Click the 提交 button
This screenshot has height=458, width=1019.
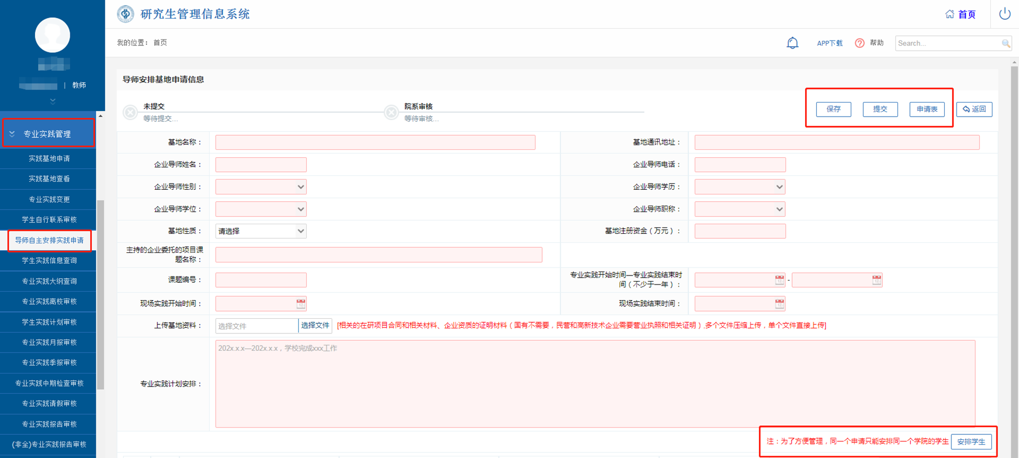[x=880, y=109]
